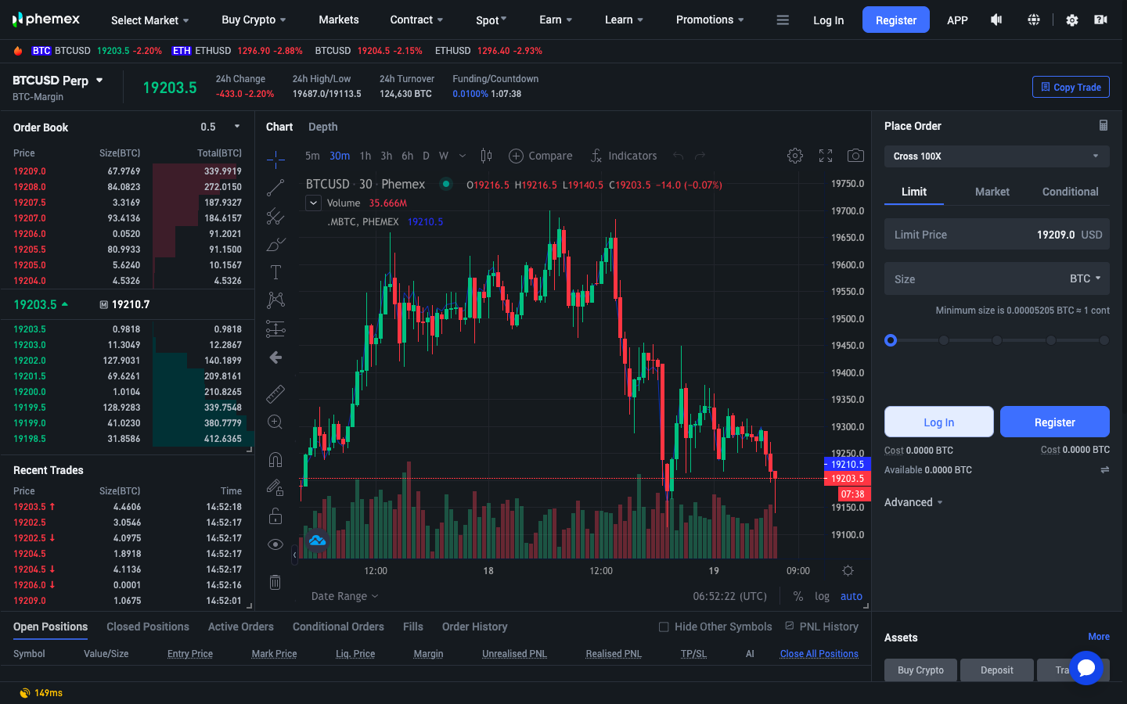The image size is (1127, 704).
Task: Open the BTCUSD Perp symbol selector
Action: (x=58, y=81)
